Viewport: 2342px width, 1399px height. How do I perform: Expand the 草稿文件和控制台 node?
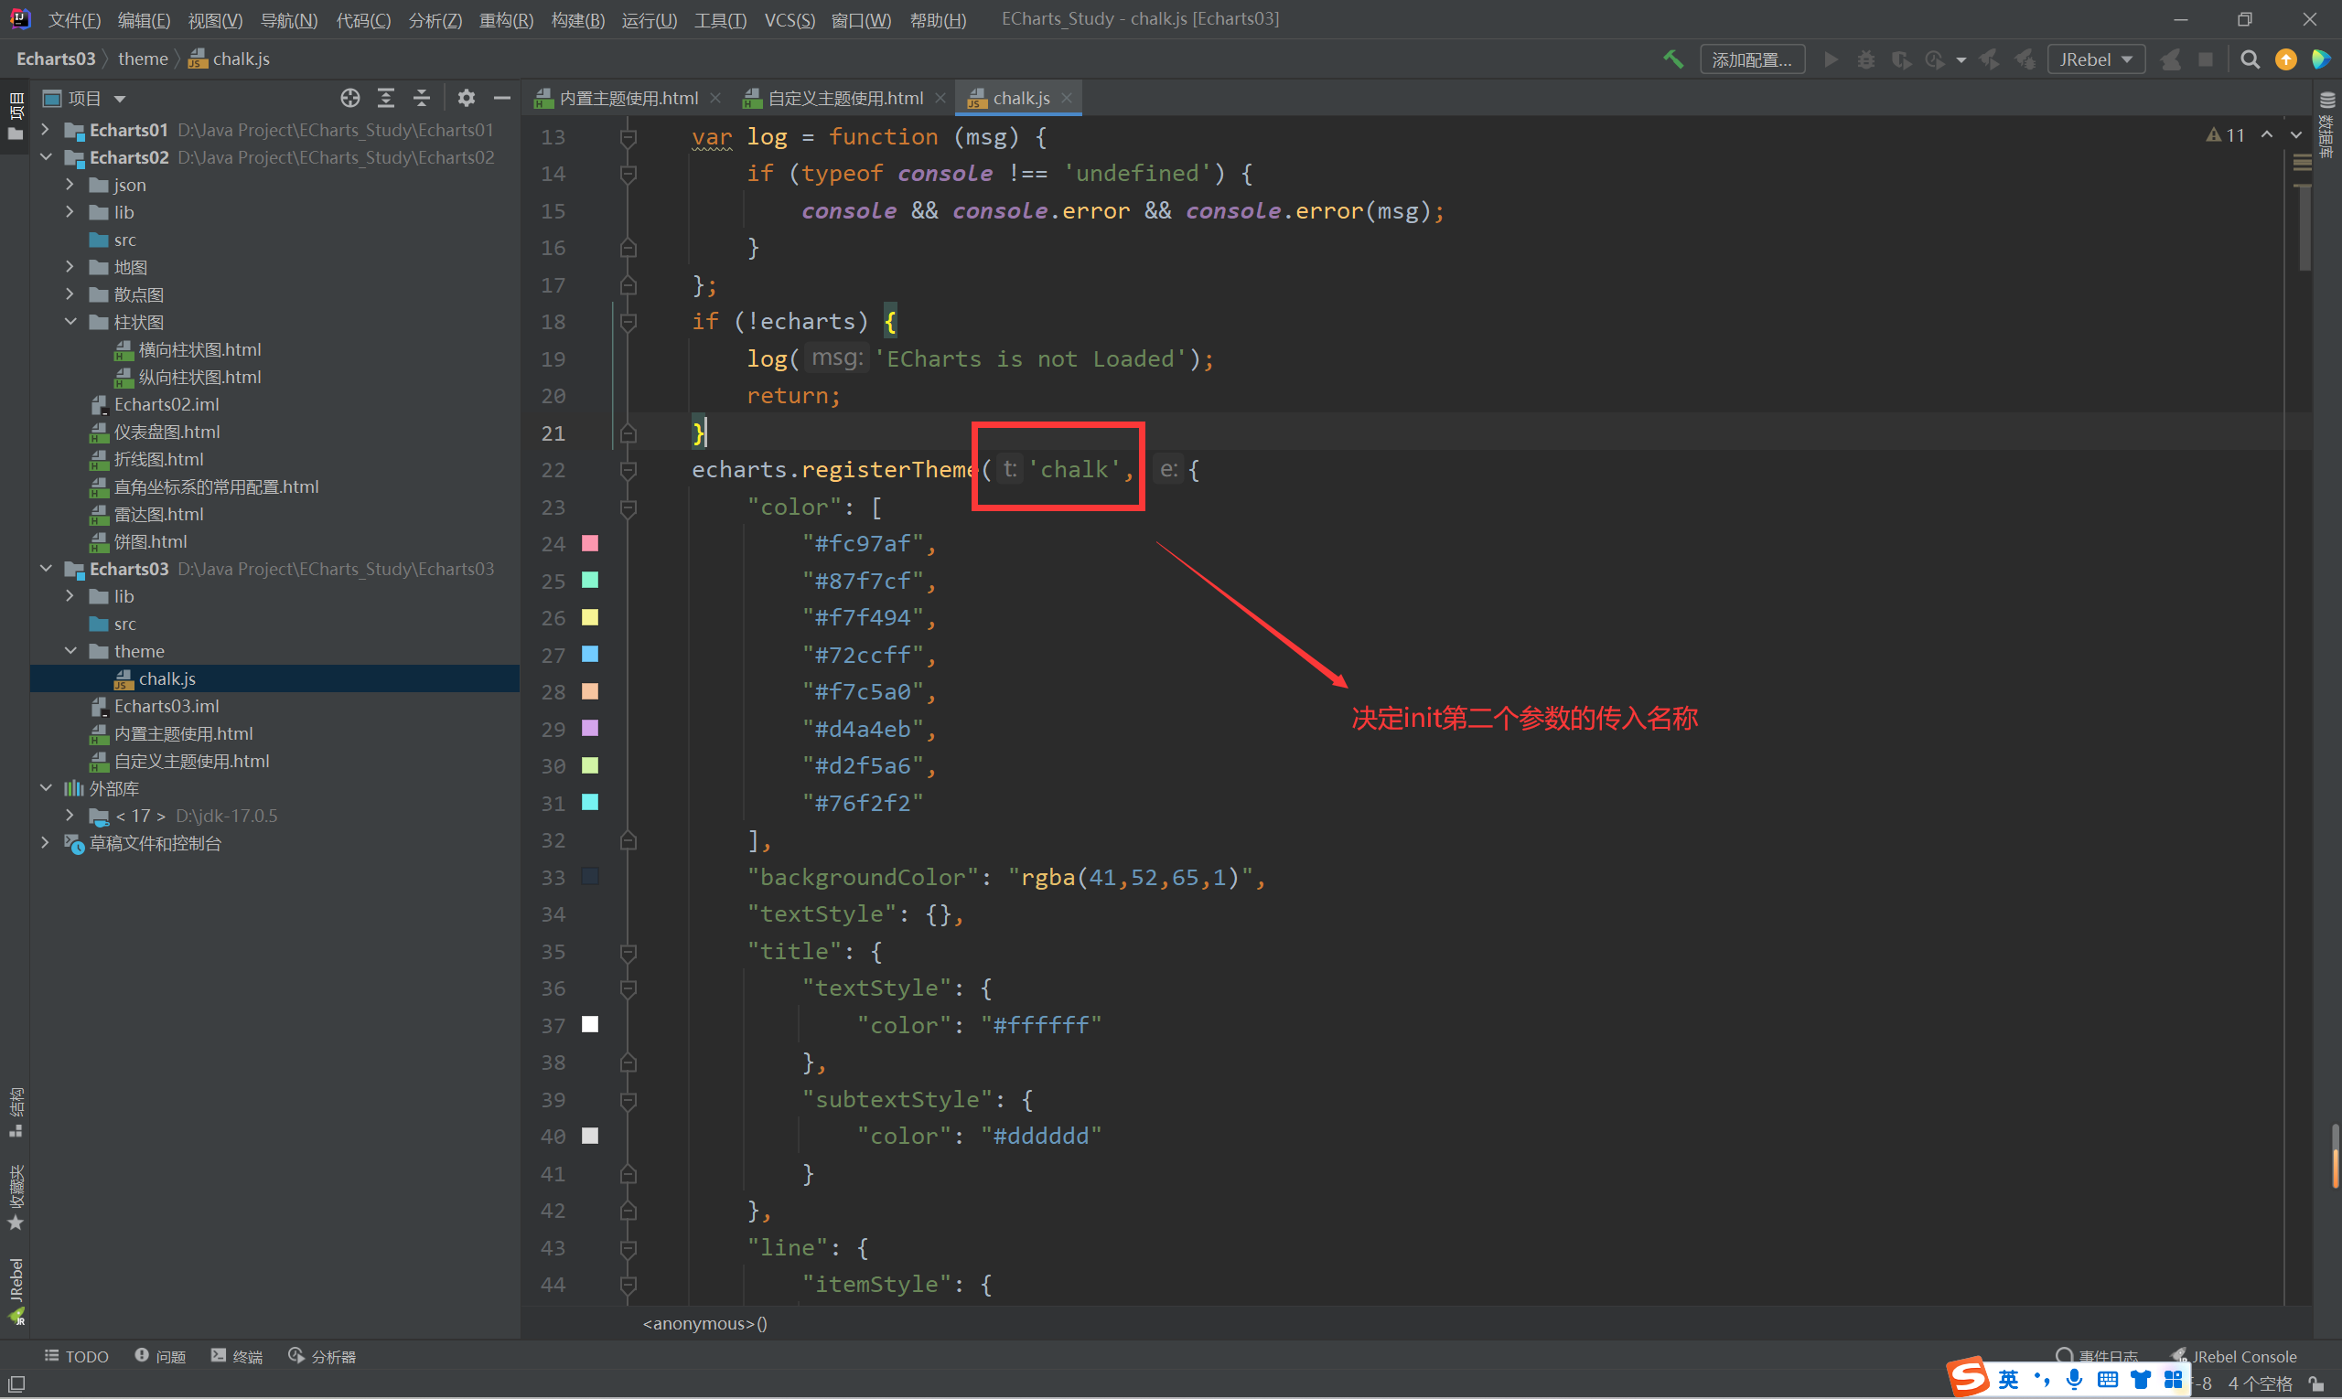click(45, 843)
